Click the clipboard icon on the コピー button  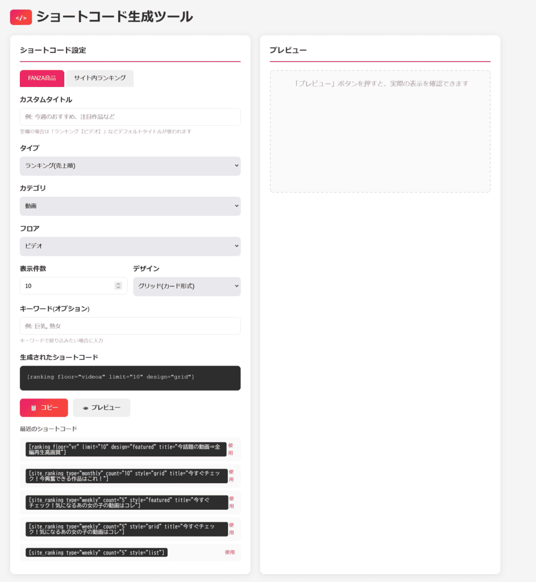click(34, 408)
